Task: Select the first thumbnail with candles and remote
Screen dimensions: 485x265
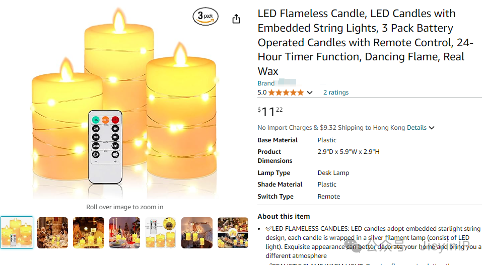Action: tap(17, 232)
